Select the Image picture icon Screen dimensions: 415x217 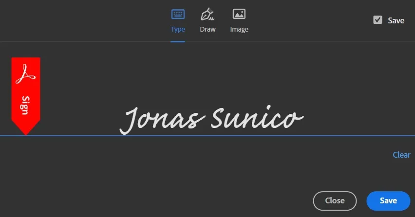(x=239, y=14)
